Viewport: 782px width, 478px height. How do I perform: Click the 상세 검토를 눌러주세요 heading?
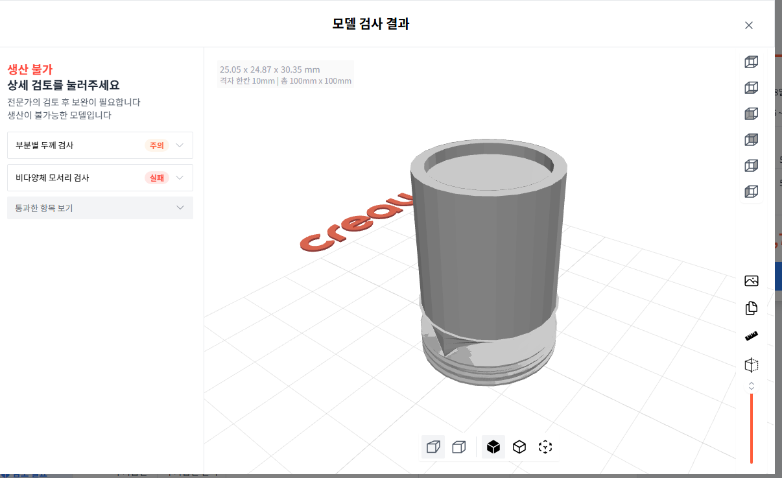64,85
